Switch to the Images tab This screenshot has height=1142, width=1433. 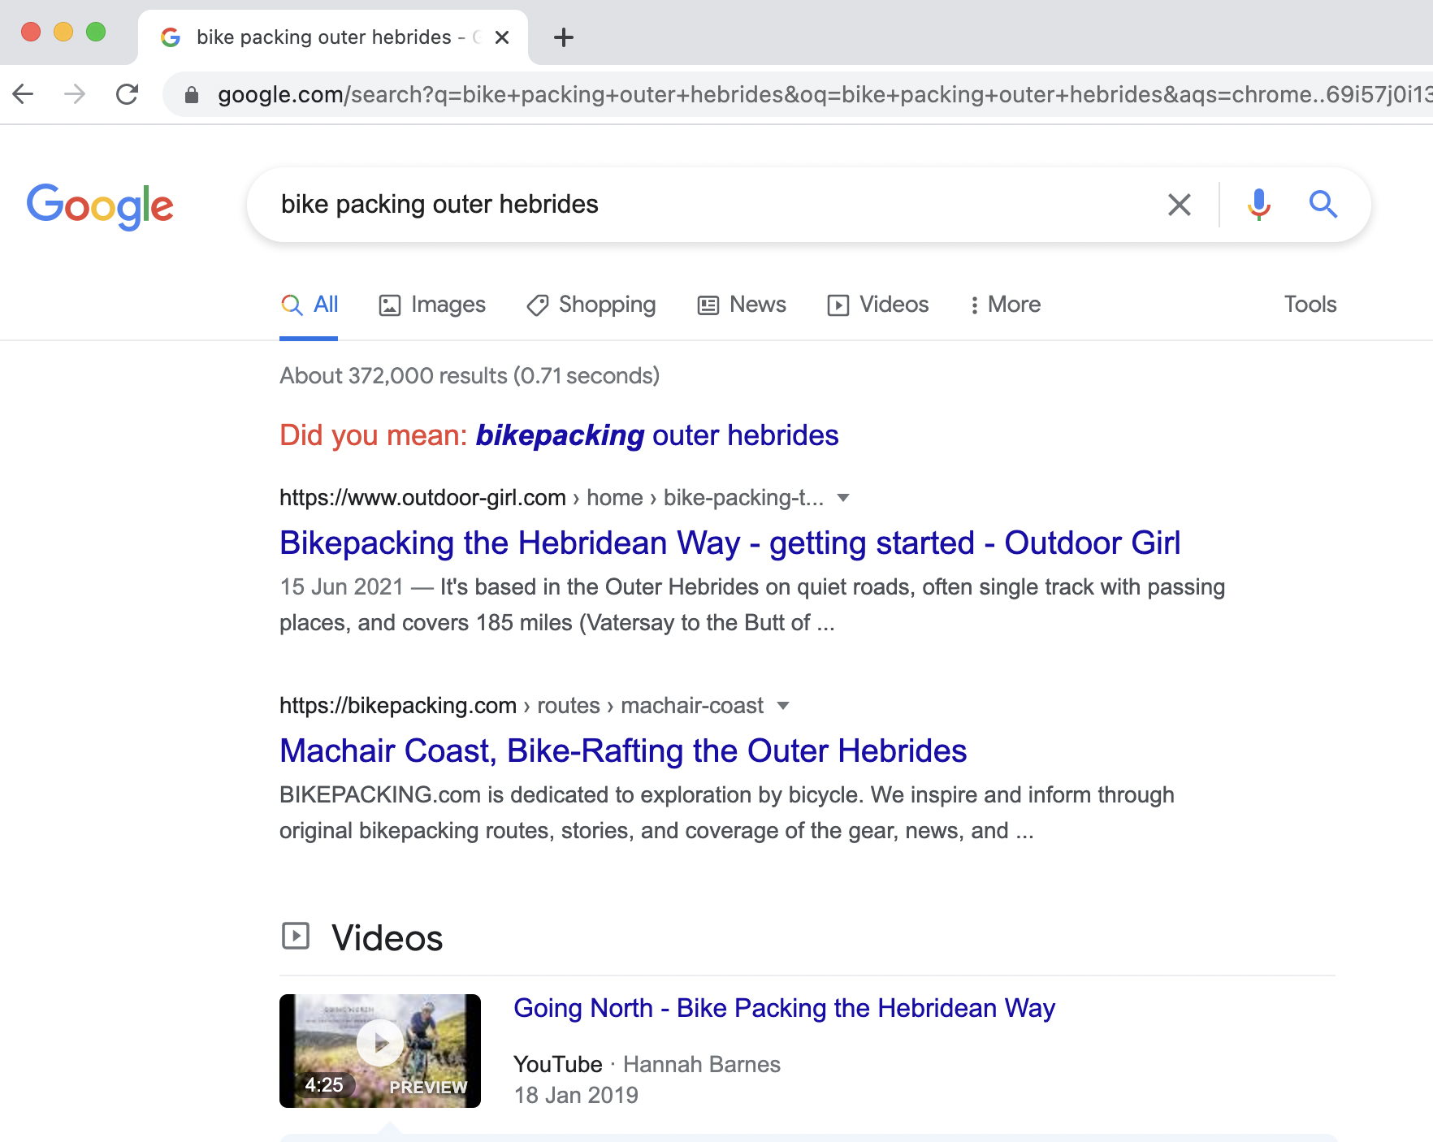click(432, 305)
